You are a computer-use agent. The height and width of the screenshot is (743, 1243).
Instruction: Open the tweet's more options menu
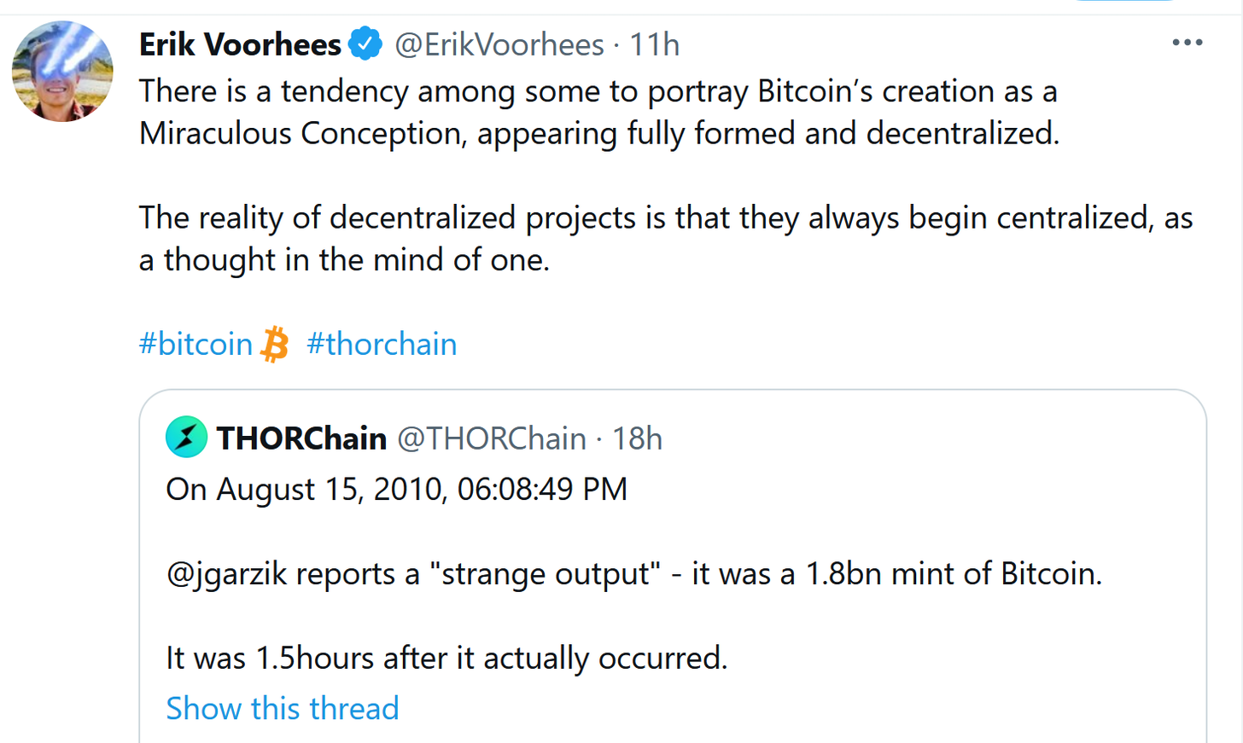pyautogui.click(x=1187, y=43)
